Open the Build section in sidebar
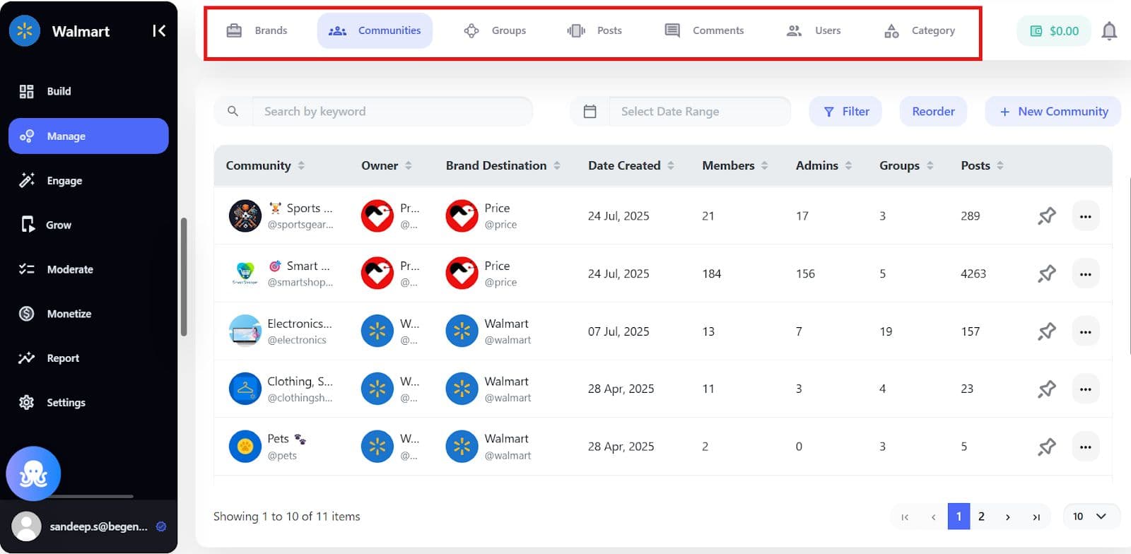Screen dimensions: 1131x554 [x=88, y=91]
